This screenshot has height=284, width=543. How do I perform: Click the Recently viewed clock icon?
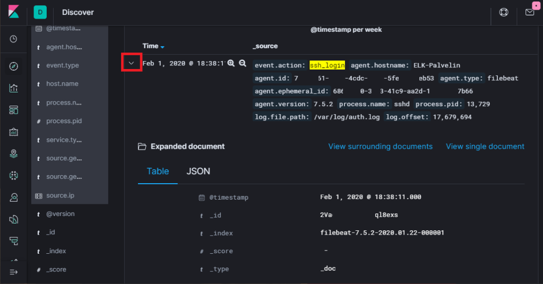[x=14, y=39]
